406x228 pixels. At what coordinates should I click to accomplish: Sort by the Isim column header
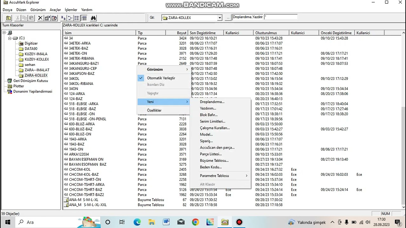click(x=99, y=33)
